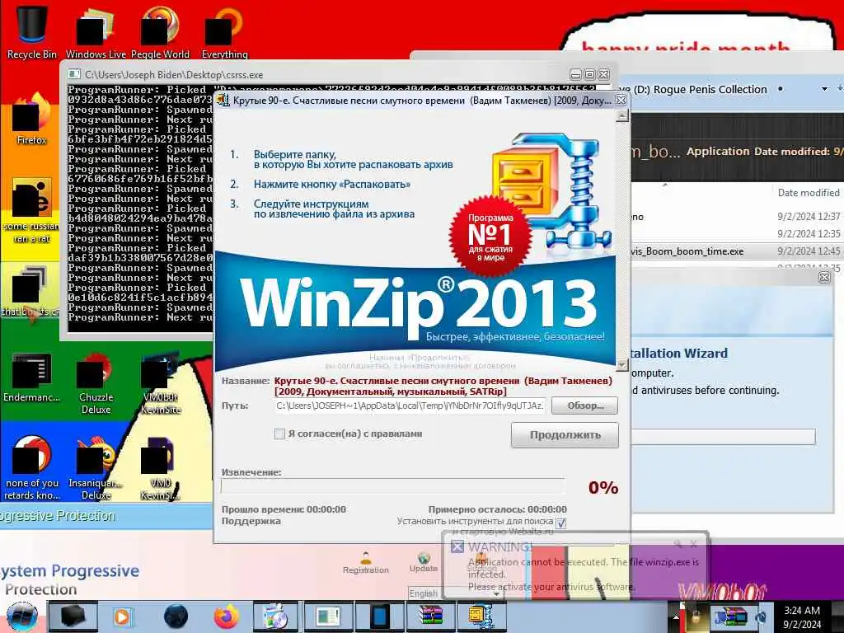Image resolution: width=844 pixels, height=633 pixels.
Task: Click the 'Date modified' column header in Explorer
Action: [809, 193]
